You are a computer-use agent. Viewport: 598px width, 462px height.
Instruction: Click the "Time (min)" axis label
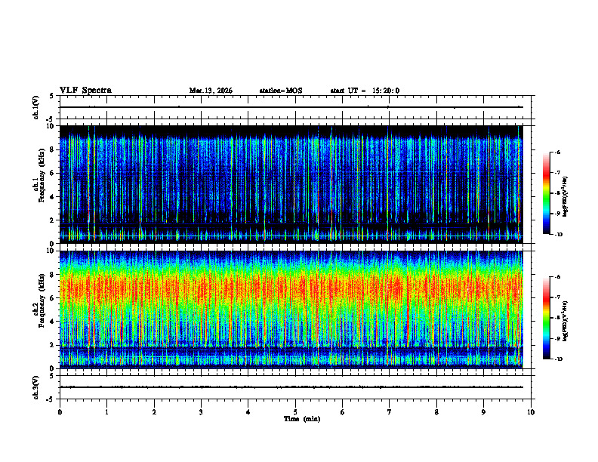302,419
